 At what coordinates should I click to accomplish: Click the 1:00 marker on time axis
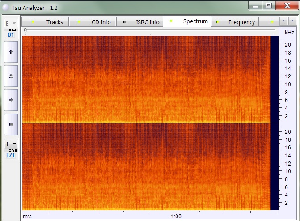176,217
